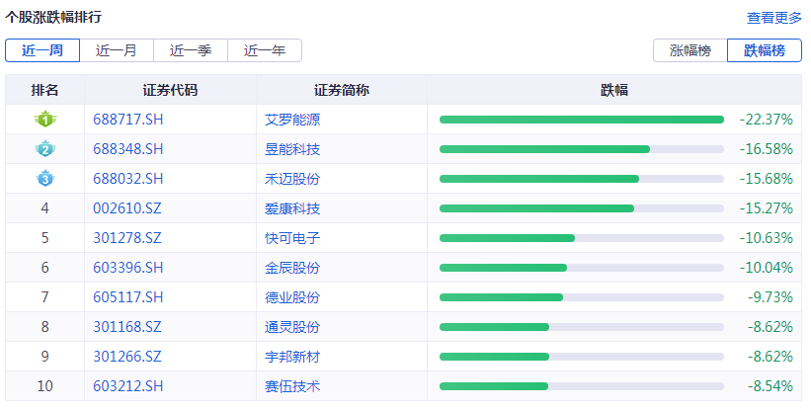Screen dimensions: 811x410
Task: Open the 德业股份 stock link
Action: coord(292,297)
